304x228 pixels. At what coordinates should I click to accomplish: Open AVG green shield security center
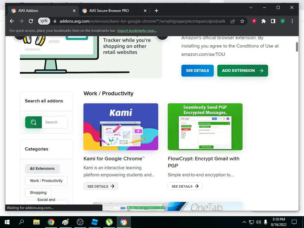tap(283, 21)
